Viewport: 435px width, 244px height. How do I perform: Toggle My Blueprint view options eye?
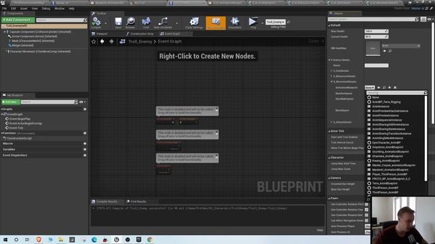pyautogui.click(x=82, y=102)
